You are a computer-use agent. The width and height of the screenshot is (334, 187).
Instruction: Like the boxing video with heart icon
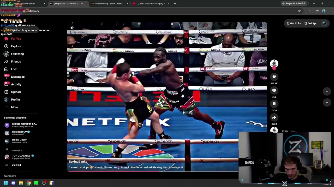pos(274,77)
